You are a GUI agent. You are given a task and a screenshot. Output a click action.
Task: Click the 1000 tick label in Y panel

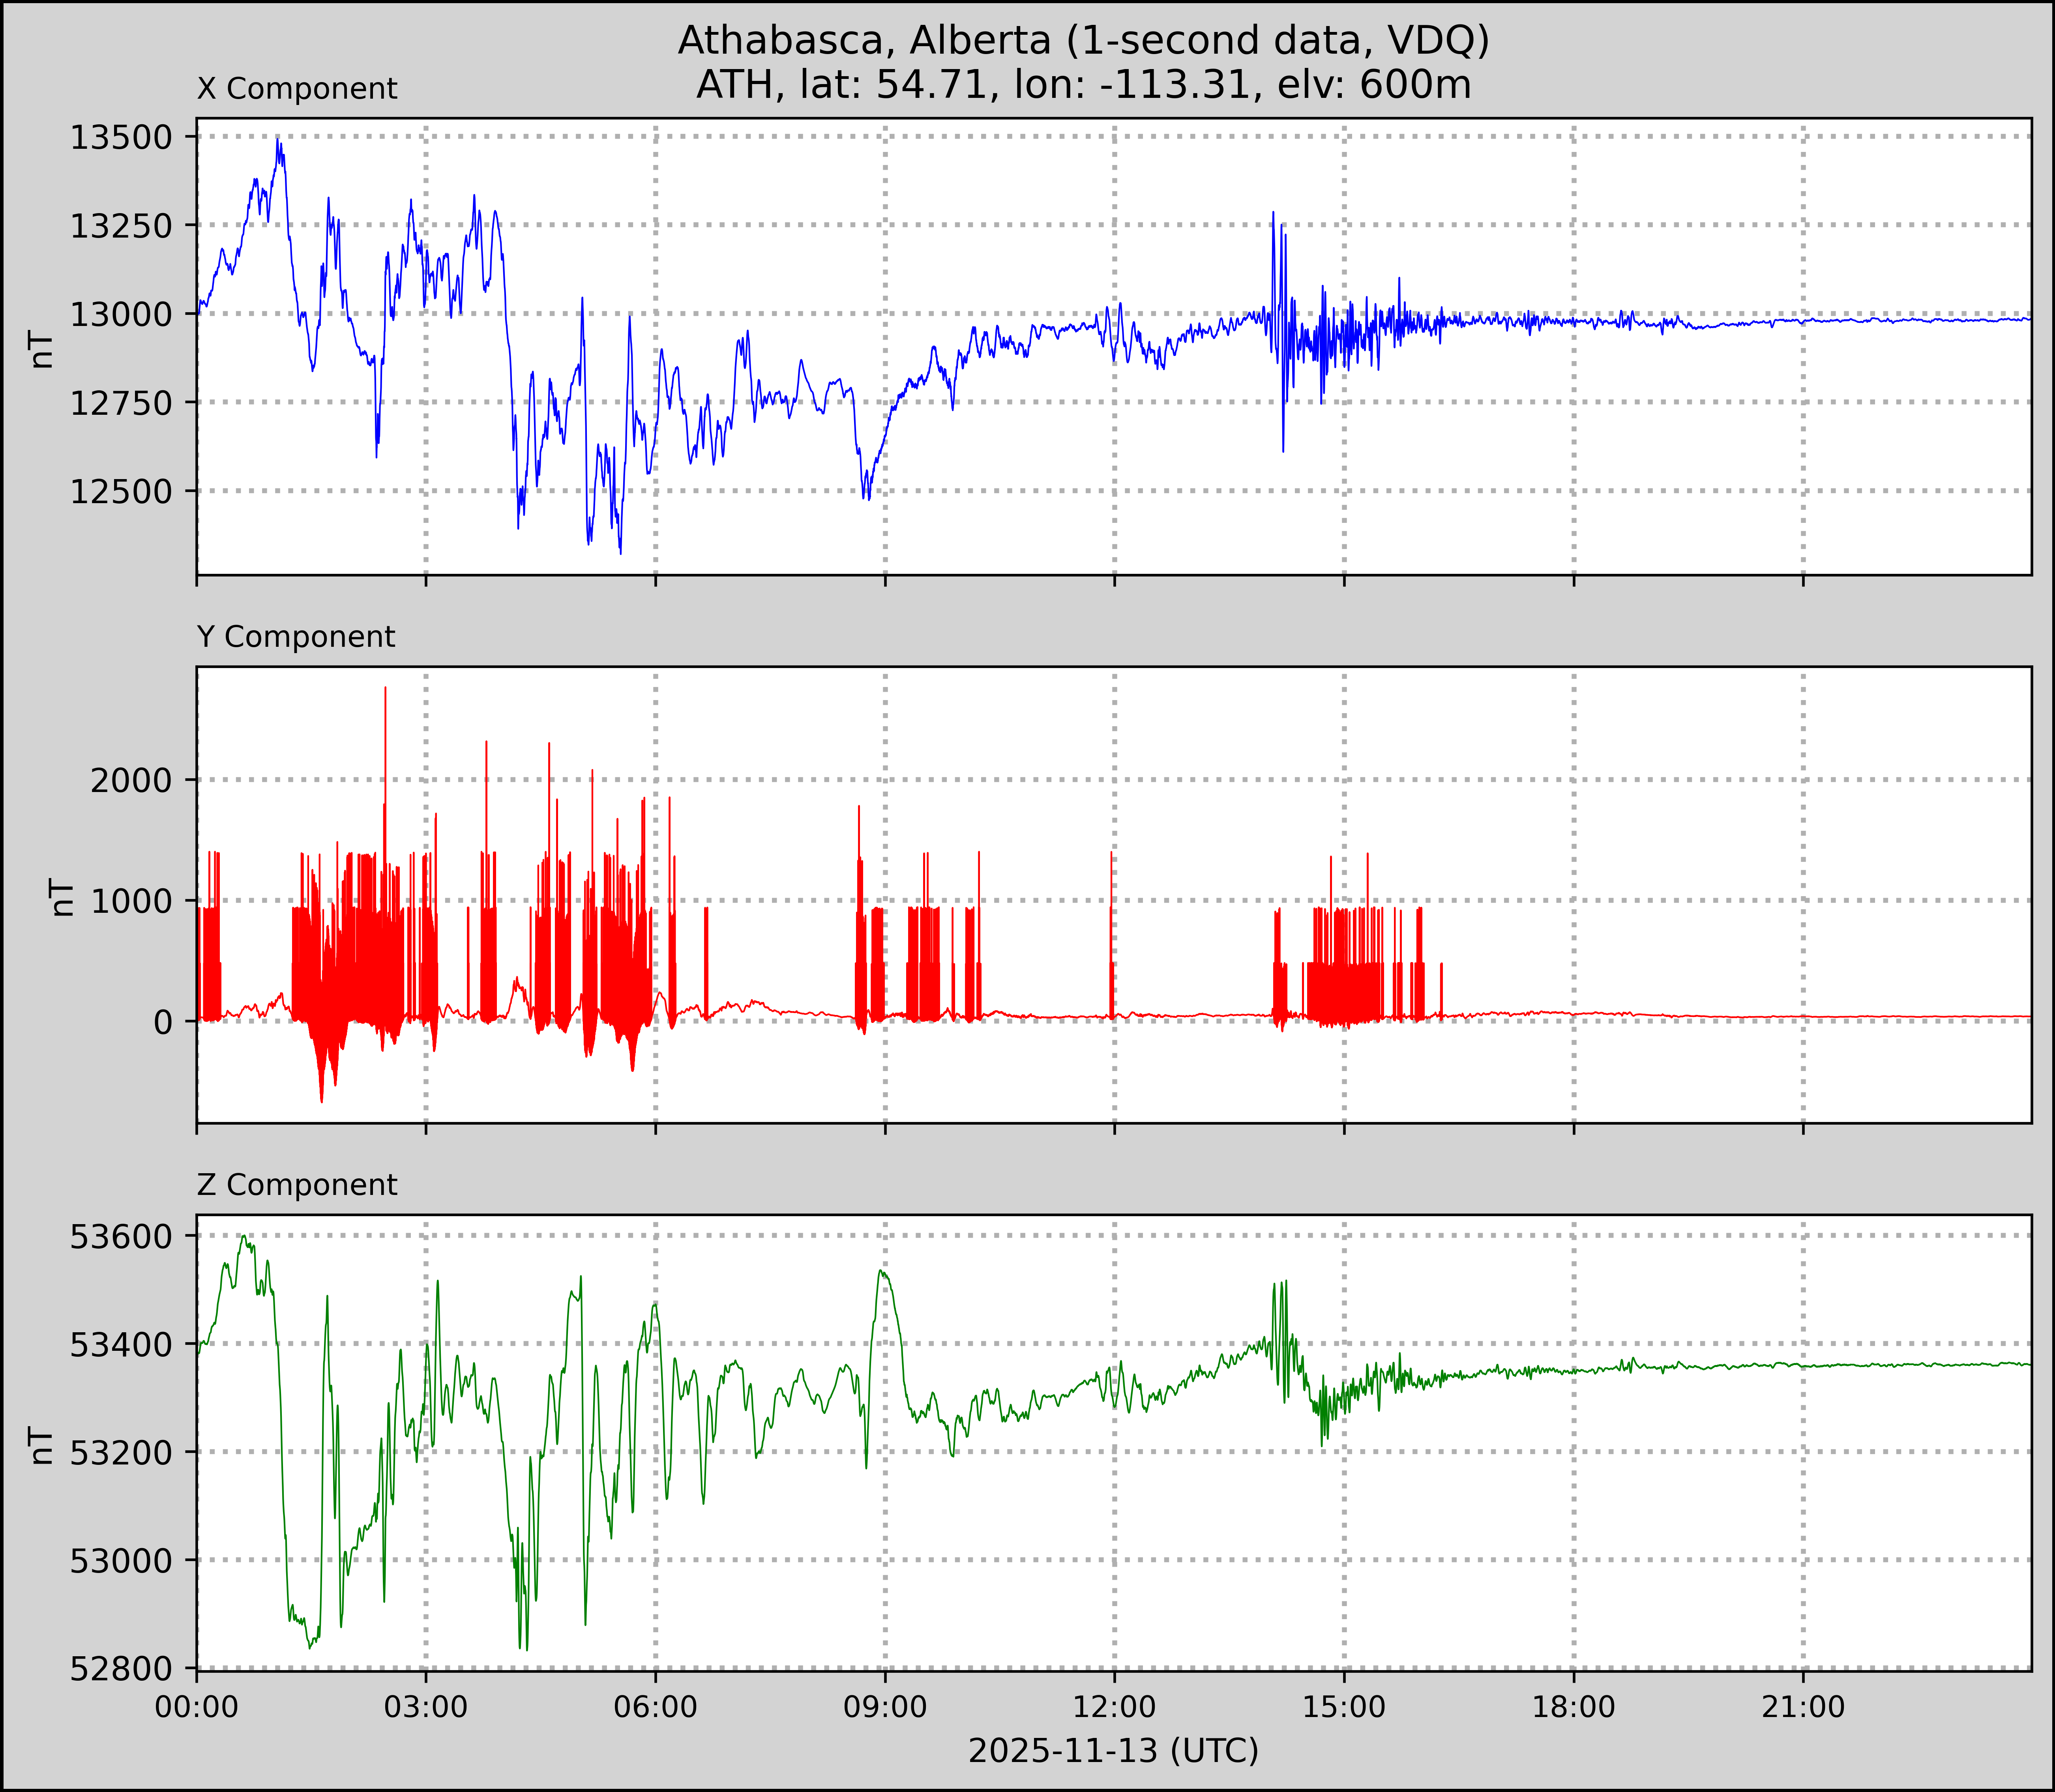coord(132,901)
